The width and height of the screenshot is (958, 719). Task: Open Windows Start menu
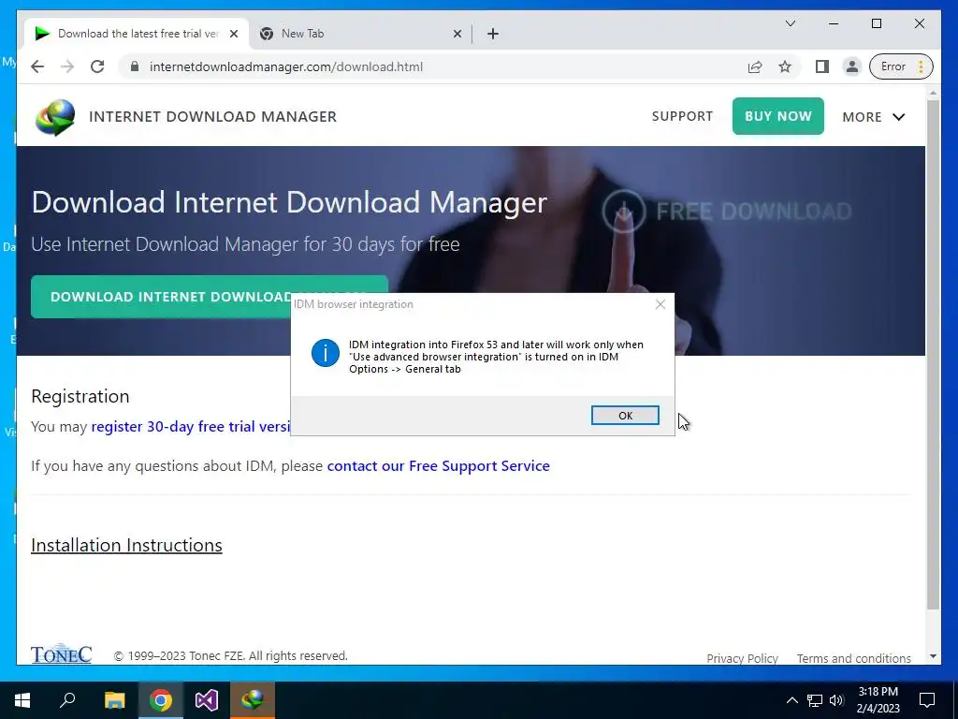pos(22,700)
